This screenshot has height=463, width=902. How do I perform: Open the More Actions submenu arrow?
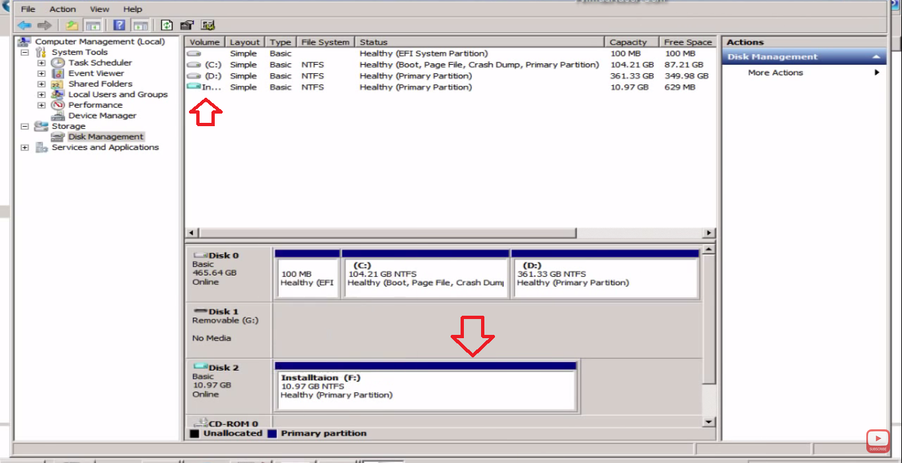877,73
